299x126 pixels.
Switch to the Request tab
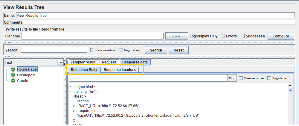pos(109,62)
